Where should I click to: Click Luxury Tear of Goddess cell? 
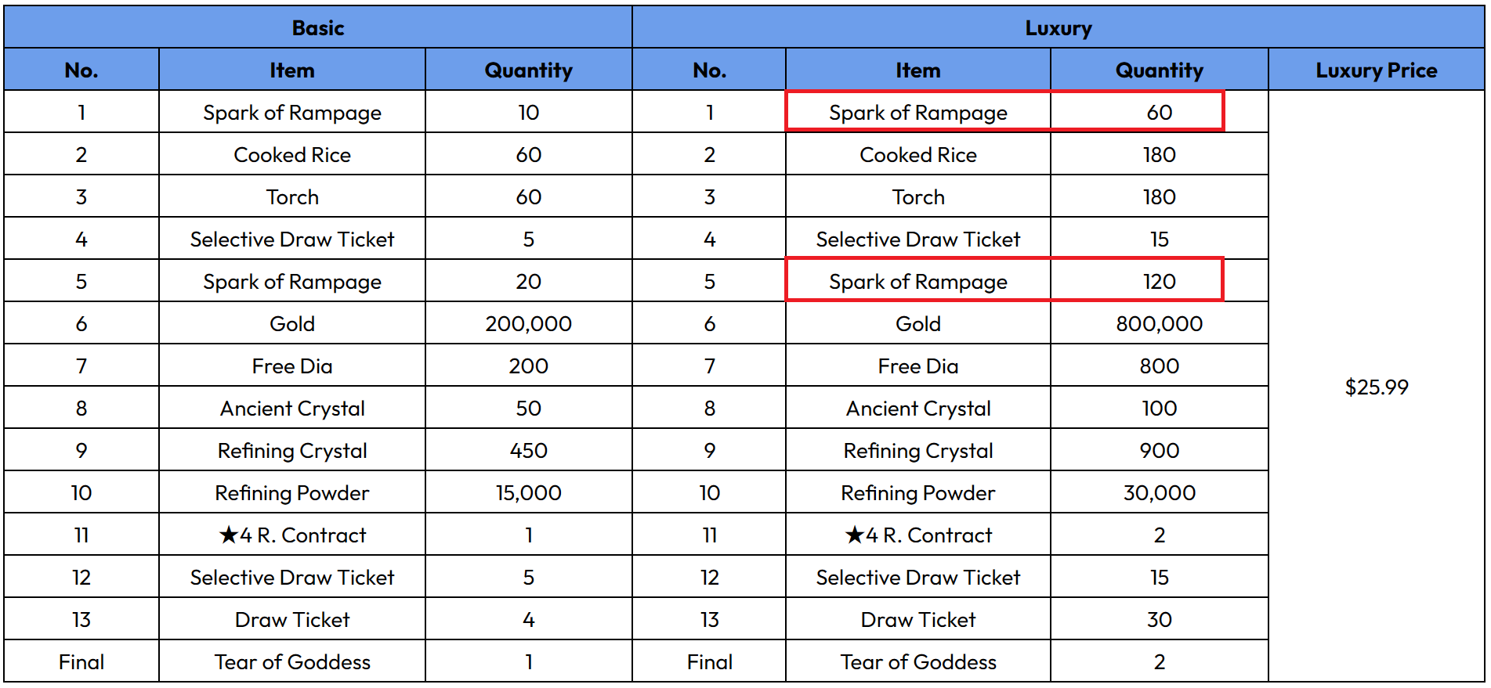(x=917, y=661)
